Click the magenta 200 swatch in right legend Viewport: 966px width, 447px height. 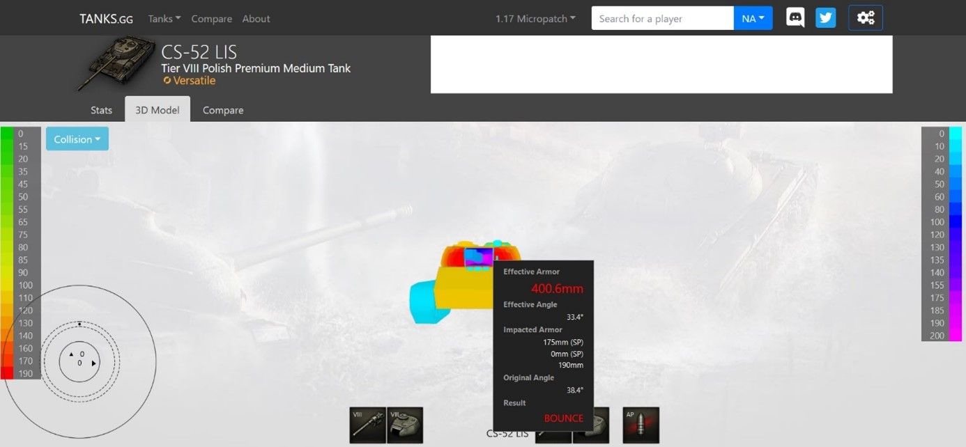click(956, 336)
